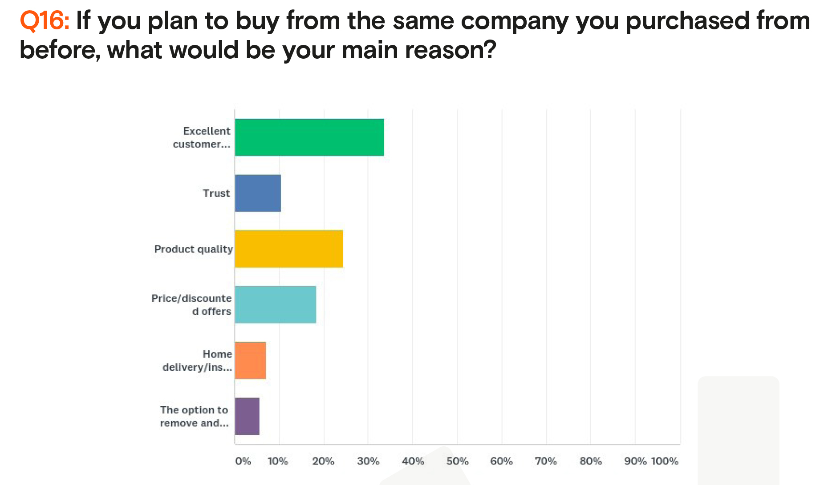Screen dimensions: 832x485
Task: Select the 'Price/discounted offers' label
Action: pos(191,305)
